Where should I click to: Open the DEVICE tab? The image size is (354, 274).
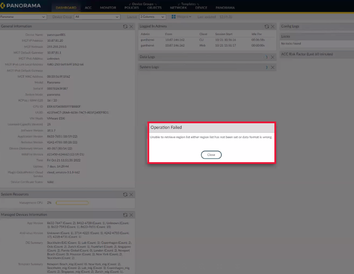[201, 8]
